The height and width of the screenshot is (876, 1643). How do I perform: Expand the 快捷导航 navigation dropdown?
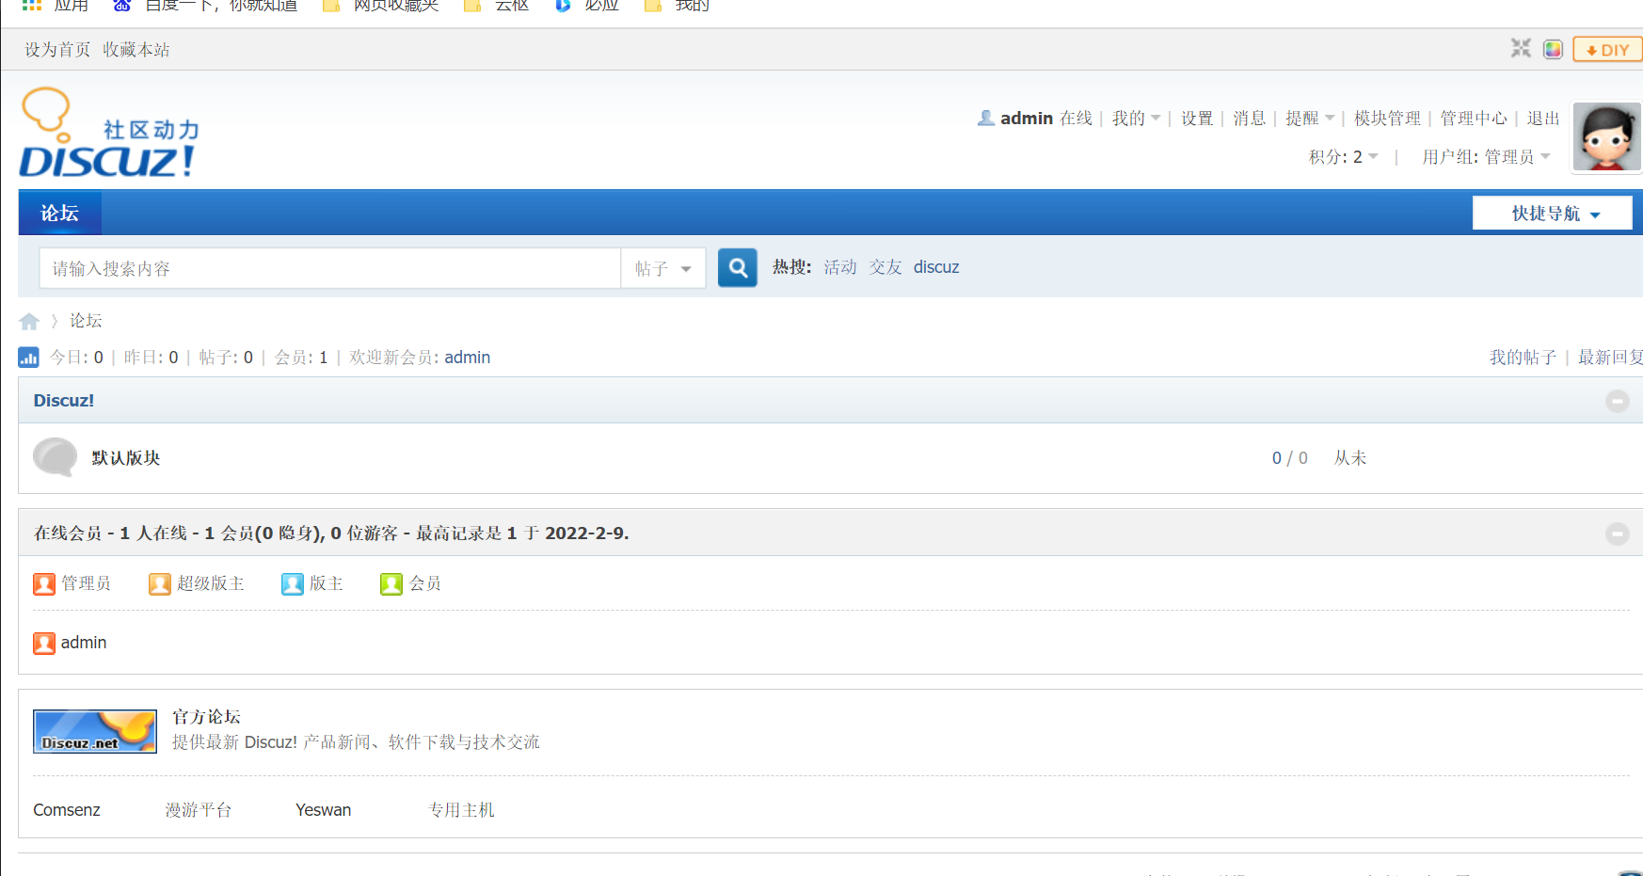tap(1552, 213)
